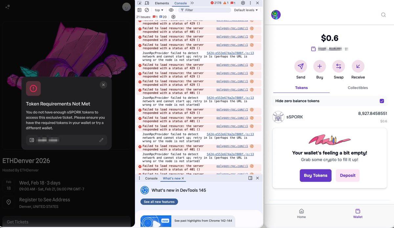Click the Buy plus icon in the wallet
The height and width of the screenshot is (228, 394).
tap(319, 66)
